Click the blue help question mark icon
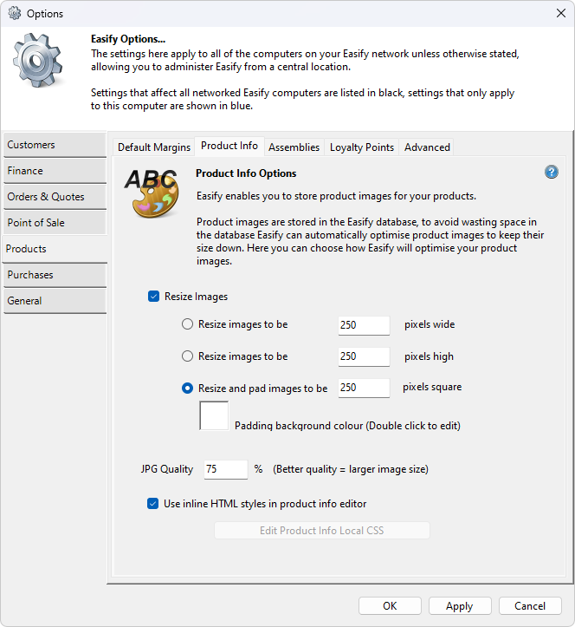This screenshot has height=627, width=575. [x=552, y=173]
